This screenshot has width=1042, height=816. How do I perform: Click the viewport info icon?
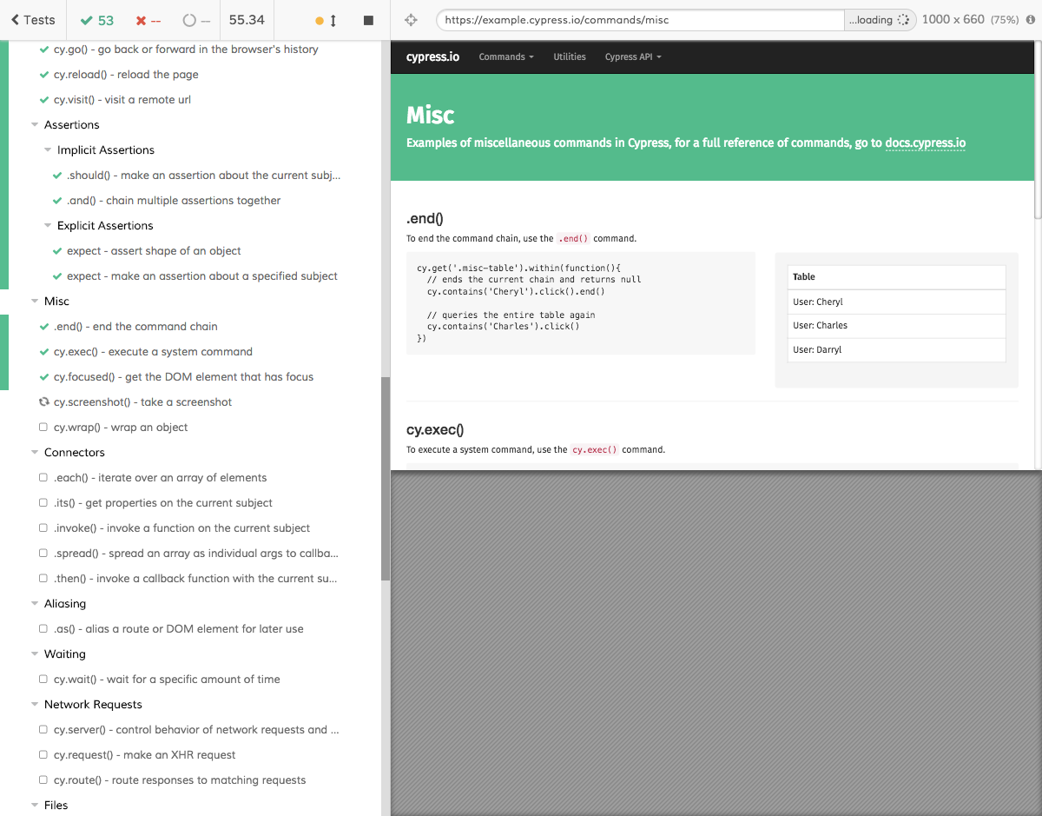[x=1029, y=20]
